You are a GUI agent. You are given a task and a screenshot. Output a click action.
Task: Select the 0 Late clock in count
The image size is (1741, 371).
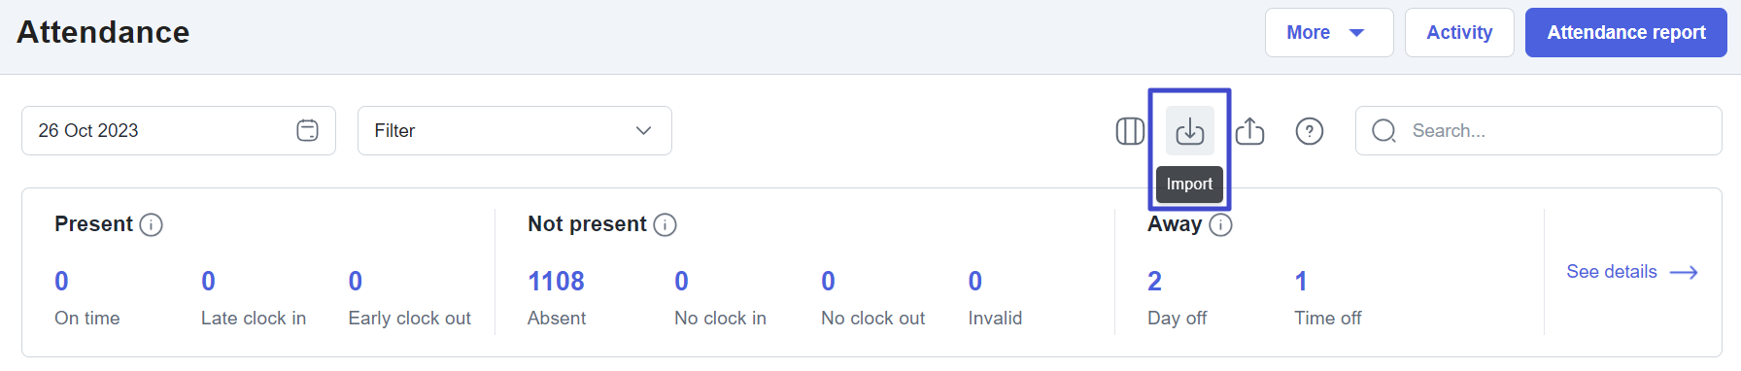tap(208, 282)
